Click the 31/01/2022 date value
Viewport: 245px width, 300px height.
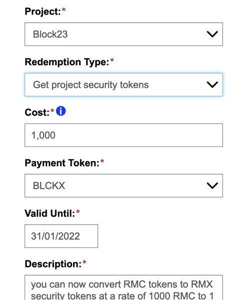tap(56, 236)
